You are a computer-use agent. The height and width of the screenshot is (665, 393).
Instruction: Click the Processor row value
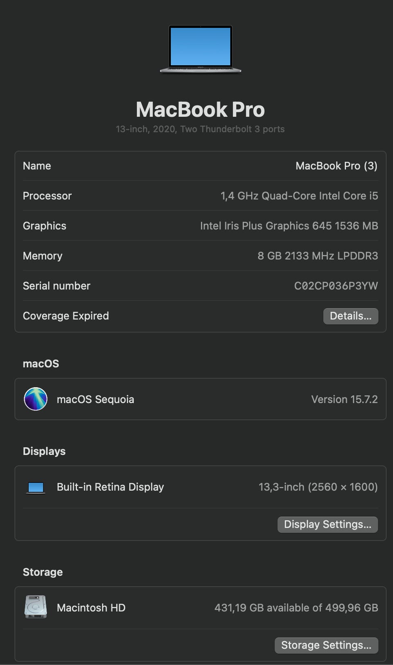(x=299, y=196)
